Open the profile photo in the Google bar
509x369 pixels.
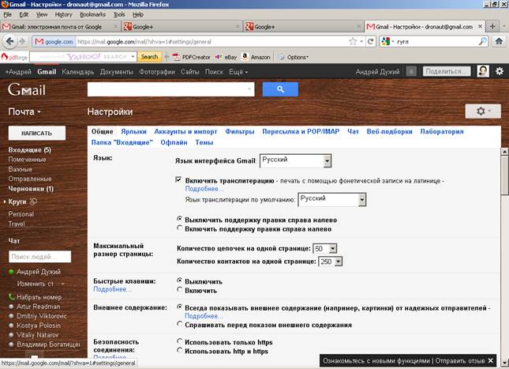483,71
